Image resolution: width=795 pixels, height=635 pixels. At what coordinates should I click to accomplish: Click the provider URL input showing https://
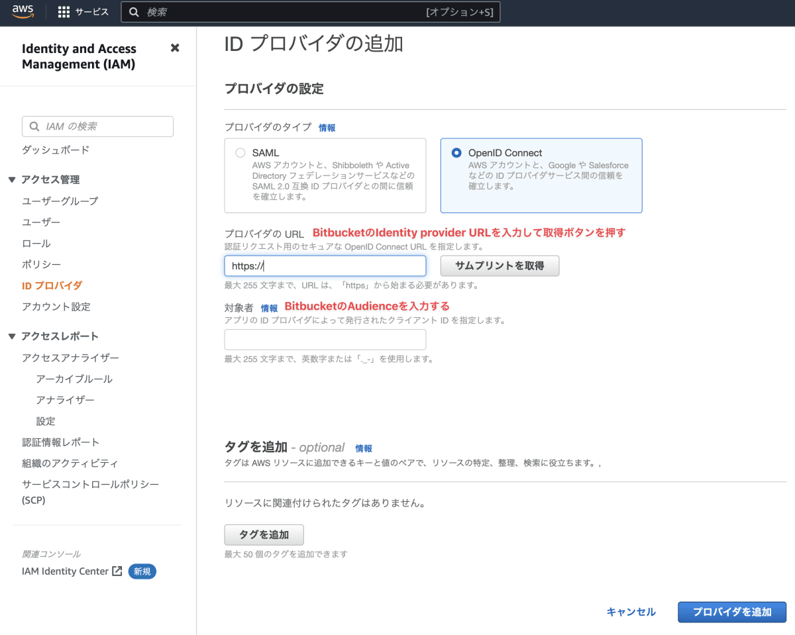point(325,266)
